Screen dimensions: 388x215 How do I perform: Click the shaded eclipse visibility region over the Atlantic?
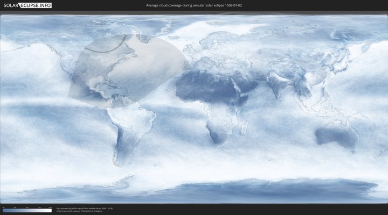[129, 71]
